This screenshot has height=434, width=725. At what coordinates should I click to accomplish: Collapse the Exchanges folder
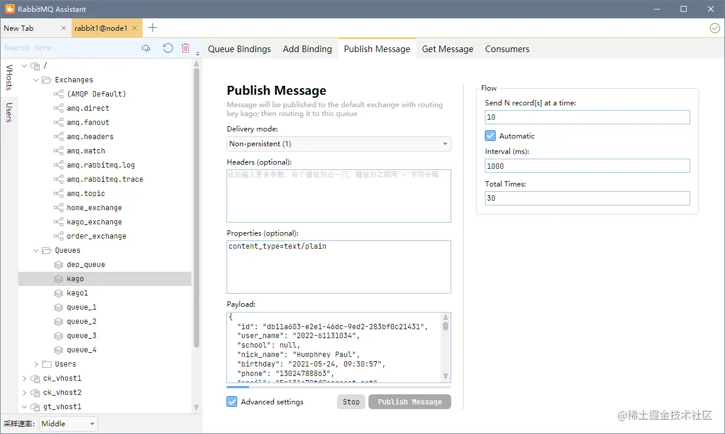click(x=36, y=80)
